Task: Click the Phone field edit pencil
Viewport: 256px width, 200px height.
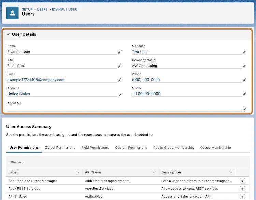Action: pos(244,80)
